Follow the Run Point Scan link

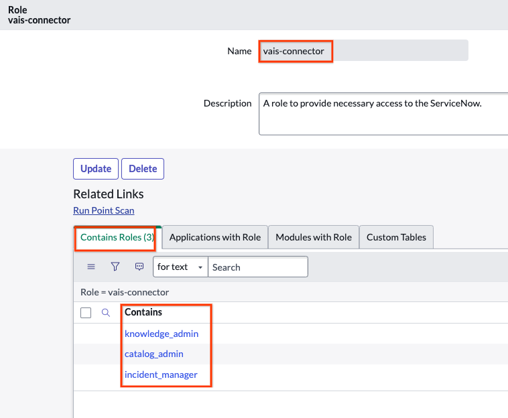point(104,210)
